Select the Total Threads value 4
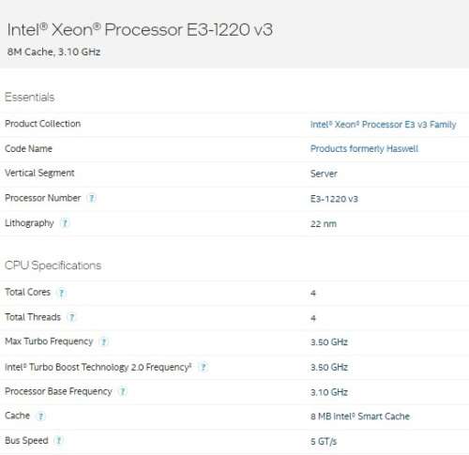Image resolution: width=469 pixels, height=455 pixels. coord(313,318)
